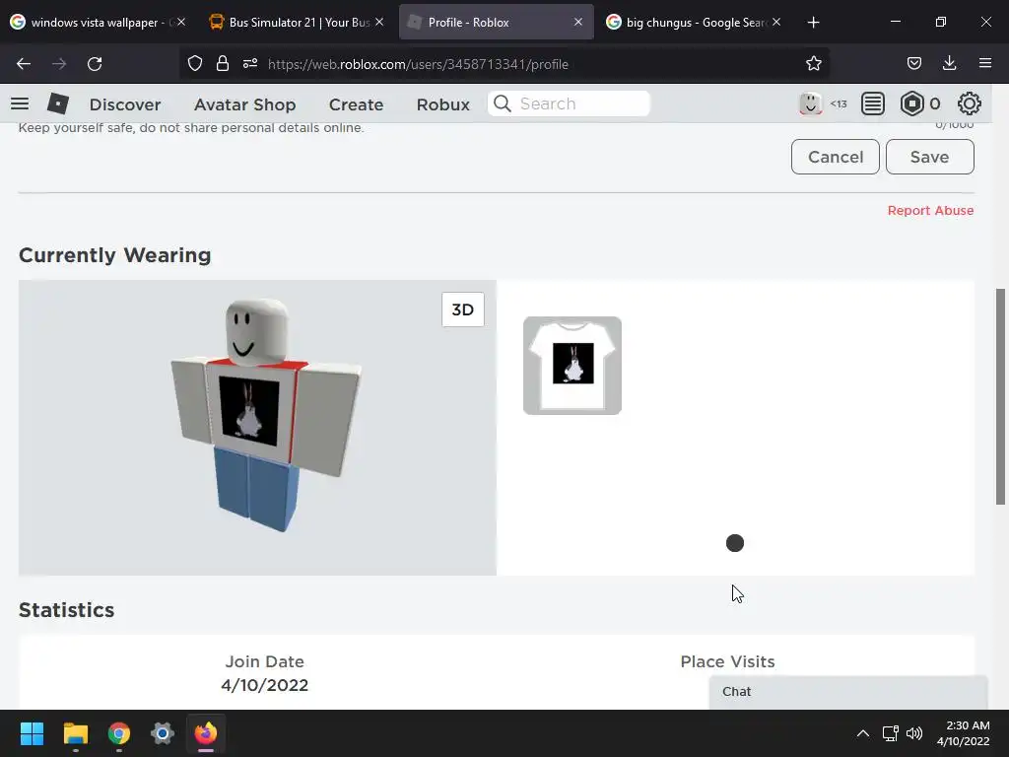The image size is (1009, 757).
Task: Cancel editing the profile description
Action: (x=836, y=157)
